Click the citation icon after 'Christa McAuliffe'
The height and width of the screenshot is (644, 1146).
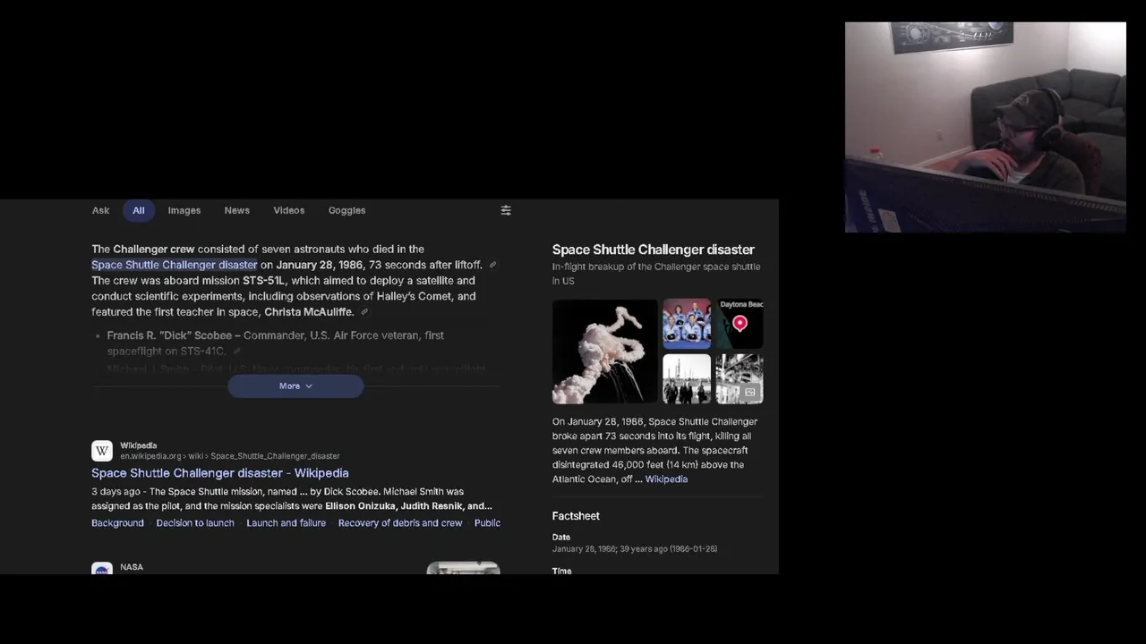click(x=364, y=312)
